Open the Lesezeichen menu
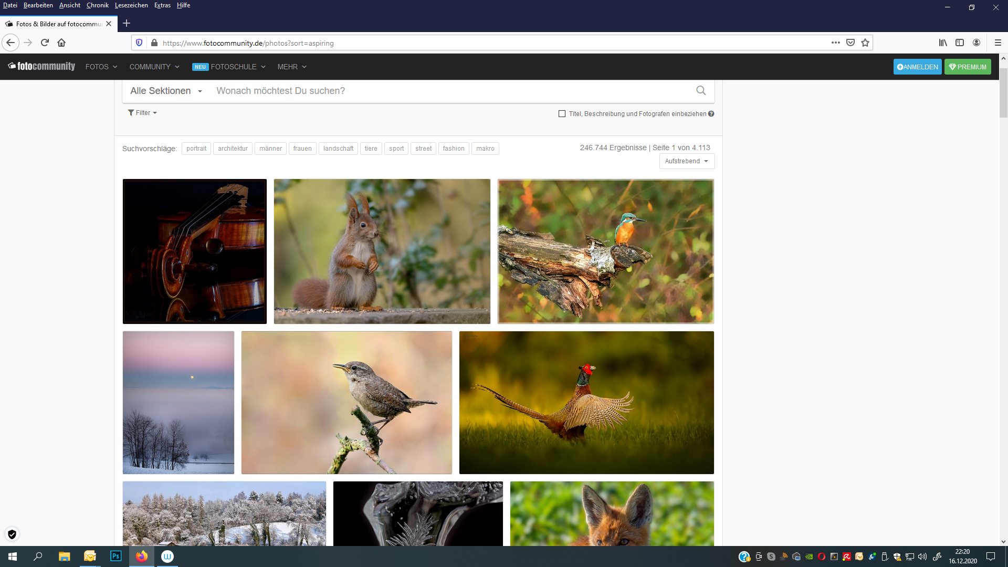This screenshot has width=1008, height=567. (131, 5)
